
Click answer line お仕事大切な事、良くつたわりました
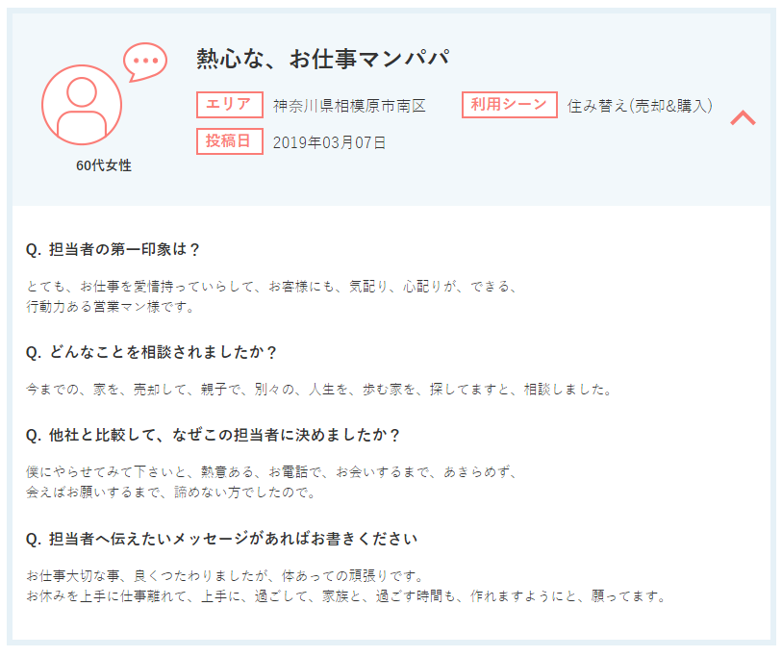[x=225, y=575]
